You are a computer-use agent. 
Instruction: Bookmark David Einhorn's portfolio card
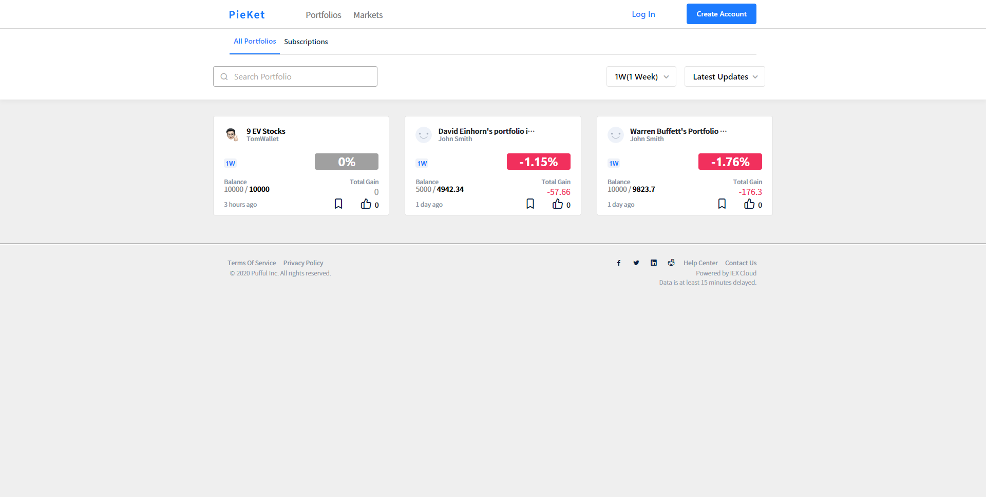[x=530, y=204]
